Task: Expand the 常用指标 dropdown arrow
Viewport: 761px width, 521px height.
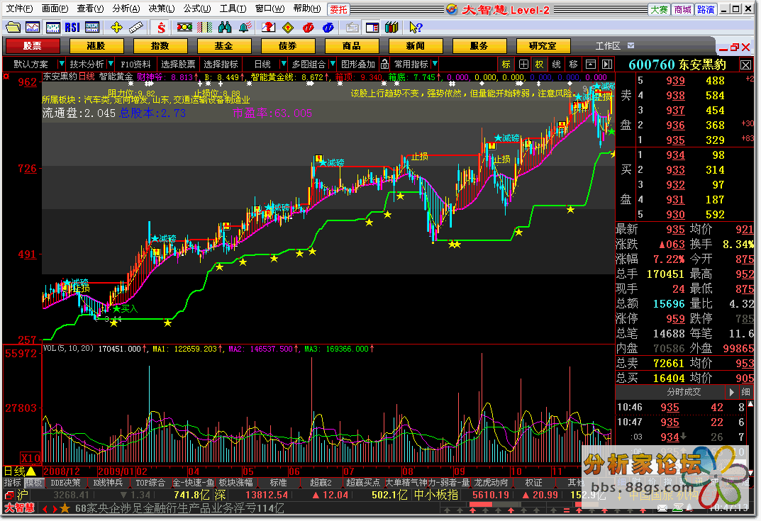Action: click(x=435, y=64)
